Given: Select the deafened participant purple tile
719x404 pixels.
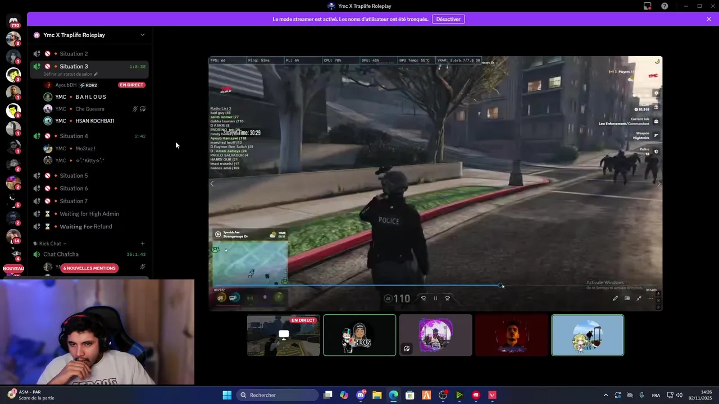Looking at the screenshot, I should [x=436, y=336].
